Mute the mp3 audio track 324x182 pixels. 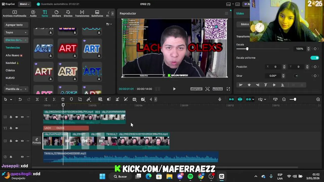pyautogui.click(x=22, y=157)
